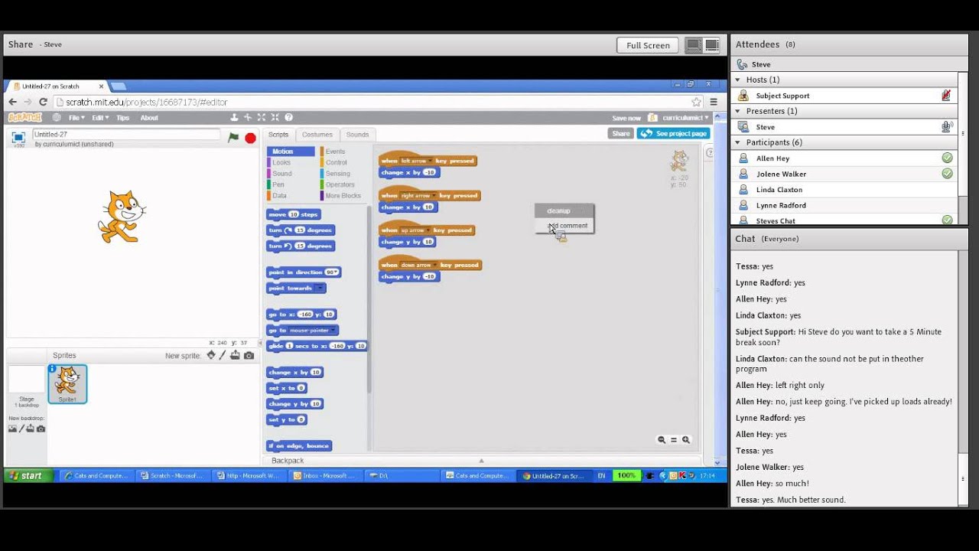Switch to the Sounds tab

point(357,135)
